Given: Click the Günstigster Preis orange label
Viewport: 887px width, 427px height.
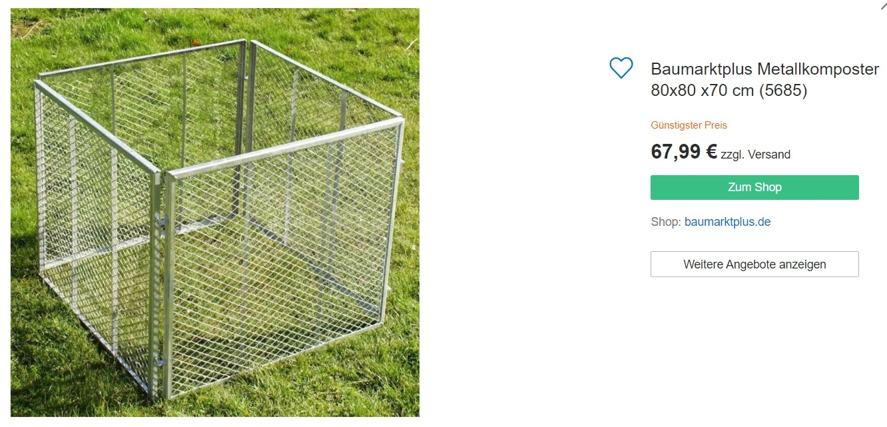Looking at the screenshot, I should [x=689, y=125].
